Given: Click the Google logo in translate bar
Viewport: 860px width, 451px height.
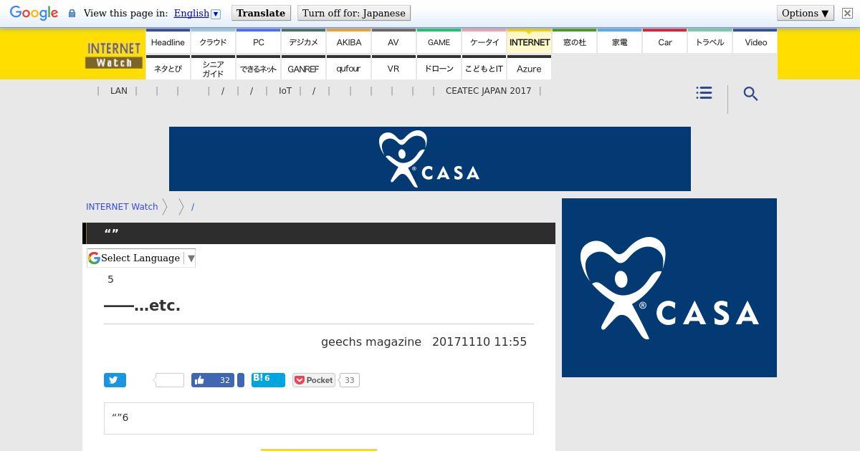Looking at the screenshot, I should coord(34,13).
